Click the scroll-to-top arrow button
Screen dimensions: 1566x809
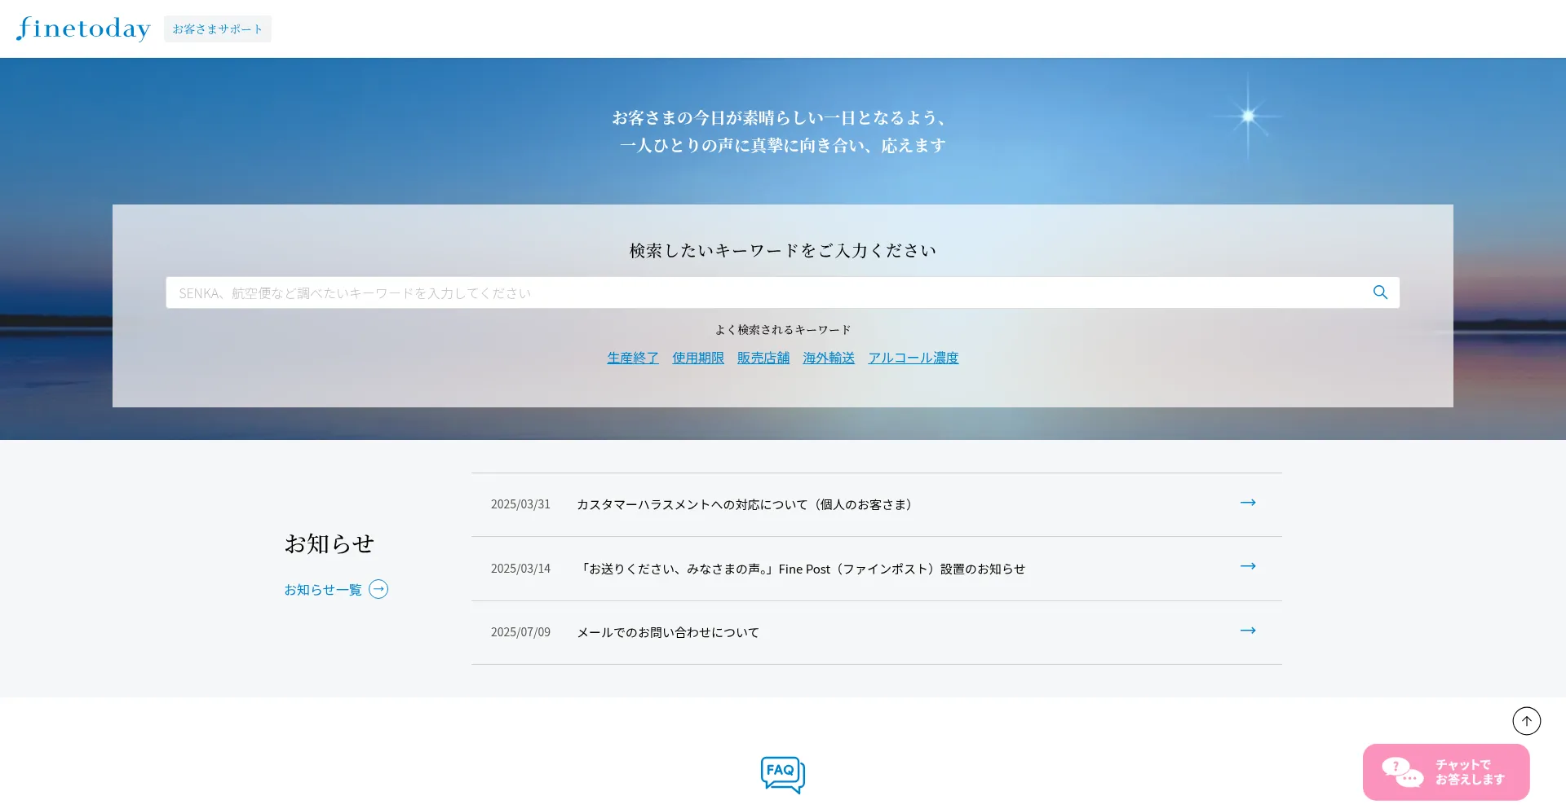pos(1526,721)
